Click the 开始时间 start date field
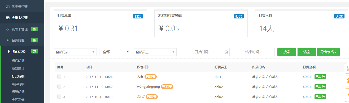 pyautogui.click(x=202, y=52)
